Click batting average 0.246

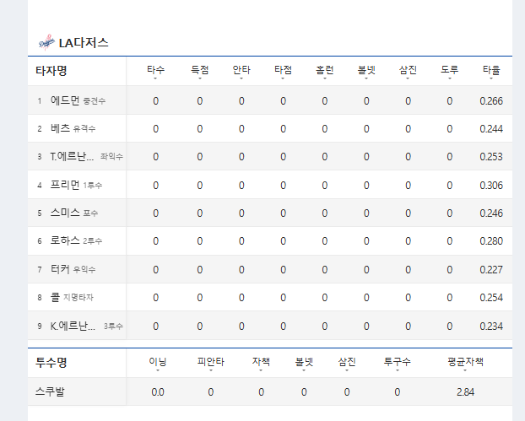[491, 213]
